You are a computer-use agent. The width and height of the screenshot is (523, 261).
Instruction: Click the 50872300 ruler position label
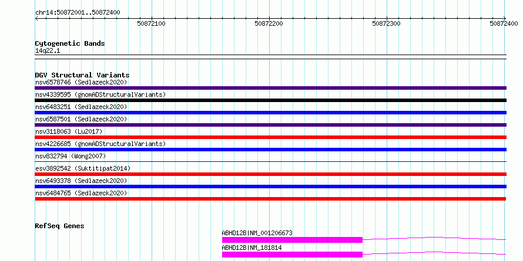coord(386,23)
